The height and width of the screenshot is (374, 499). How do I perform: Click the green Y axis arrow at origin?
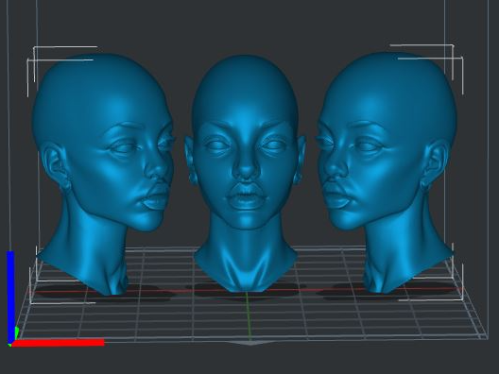(x=16, y=333)
